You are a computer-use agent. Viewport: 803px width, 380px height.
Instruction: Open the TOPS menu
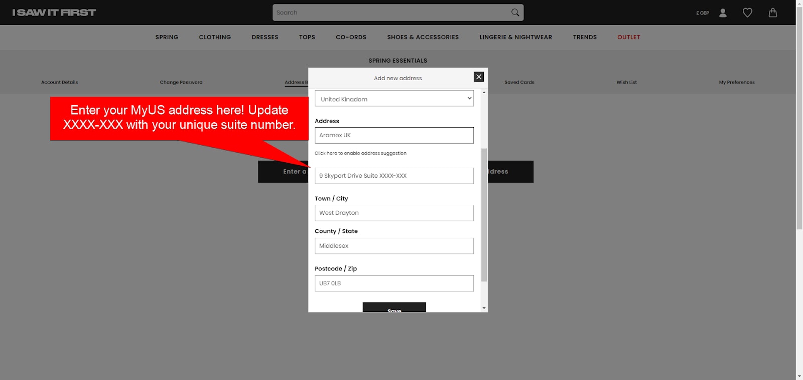[307, 37]
